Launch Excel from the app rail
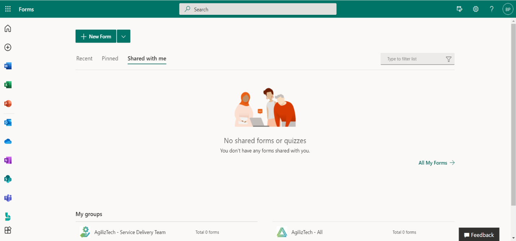This screenshot has height=241, width=516. 8,85
